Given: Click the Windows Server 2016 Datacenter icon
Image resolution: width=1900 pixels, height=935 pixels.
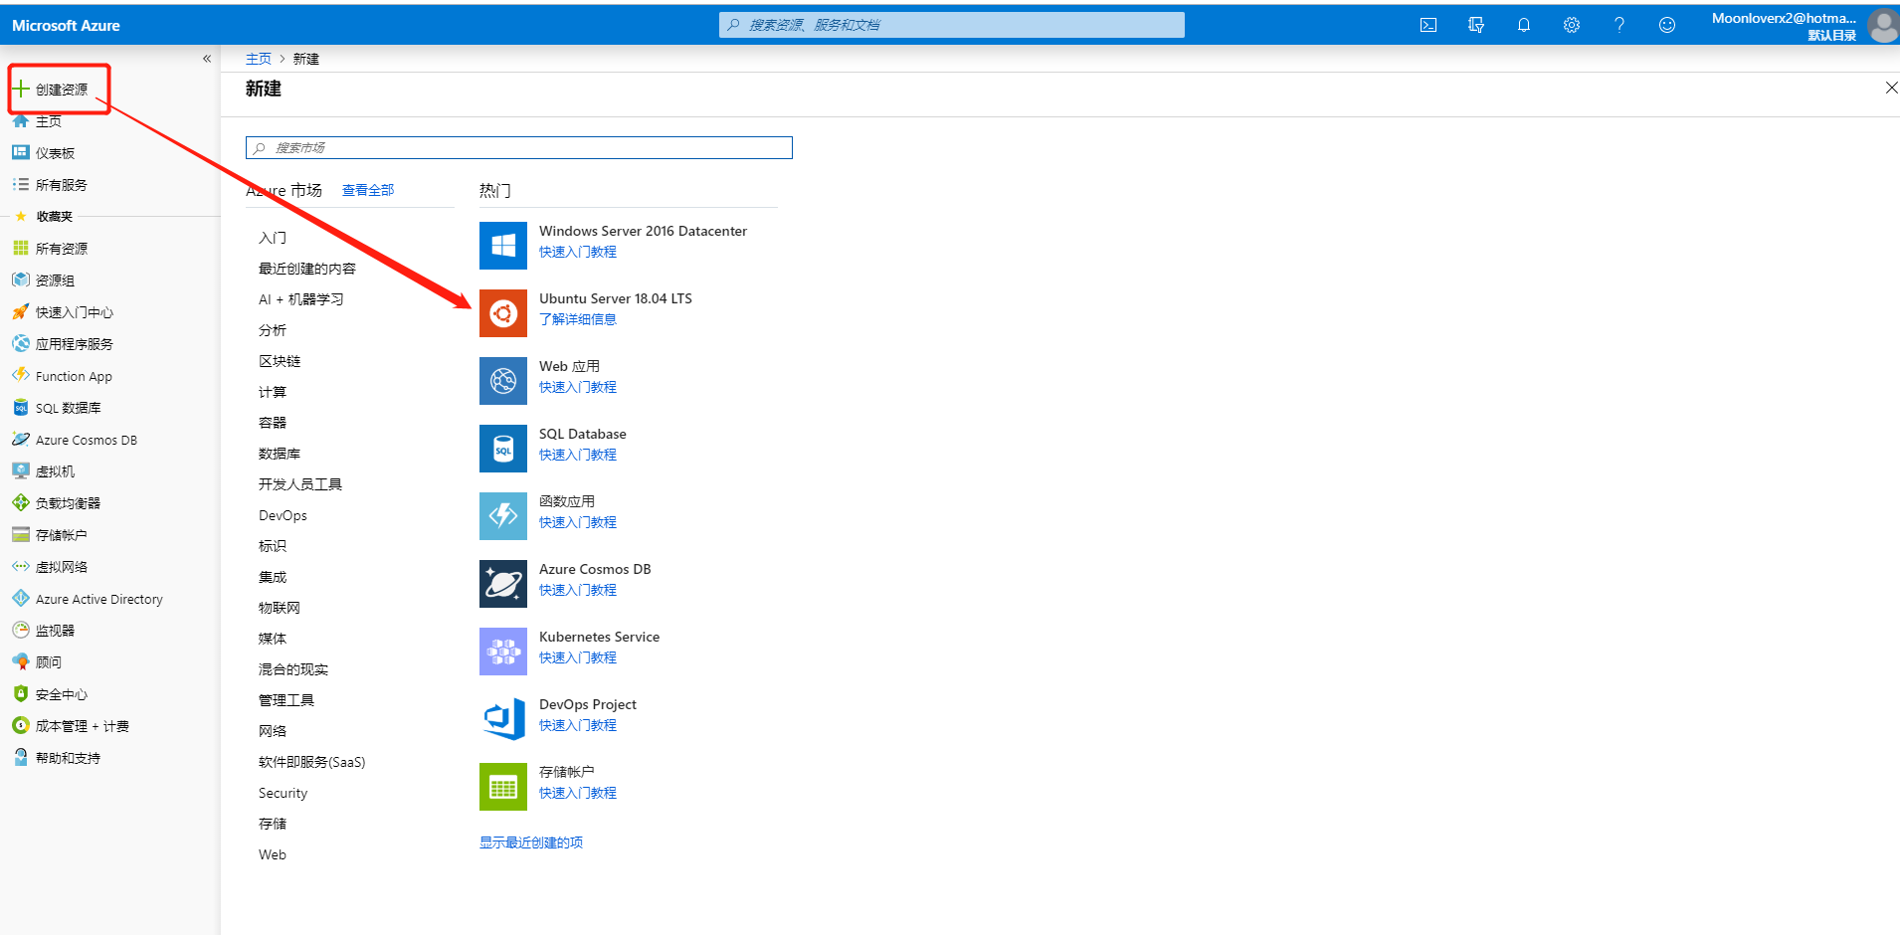Looking at the screenshot, I should coord(503,246).
